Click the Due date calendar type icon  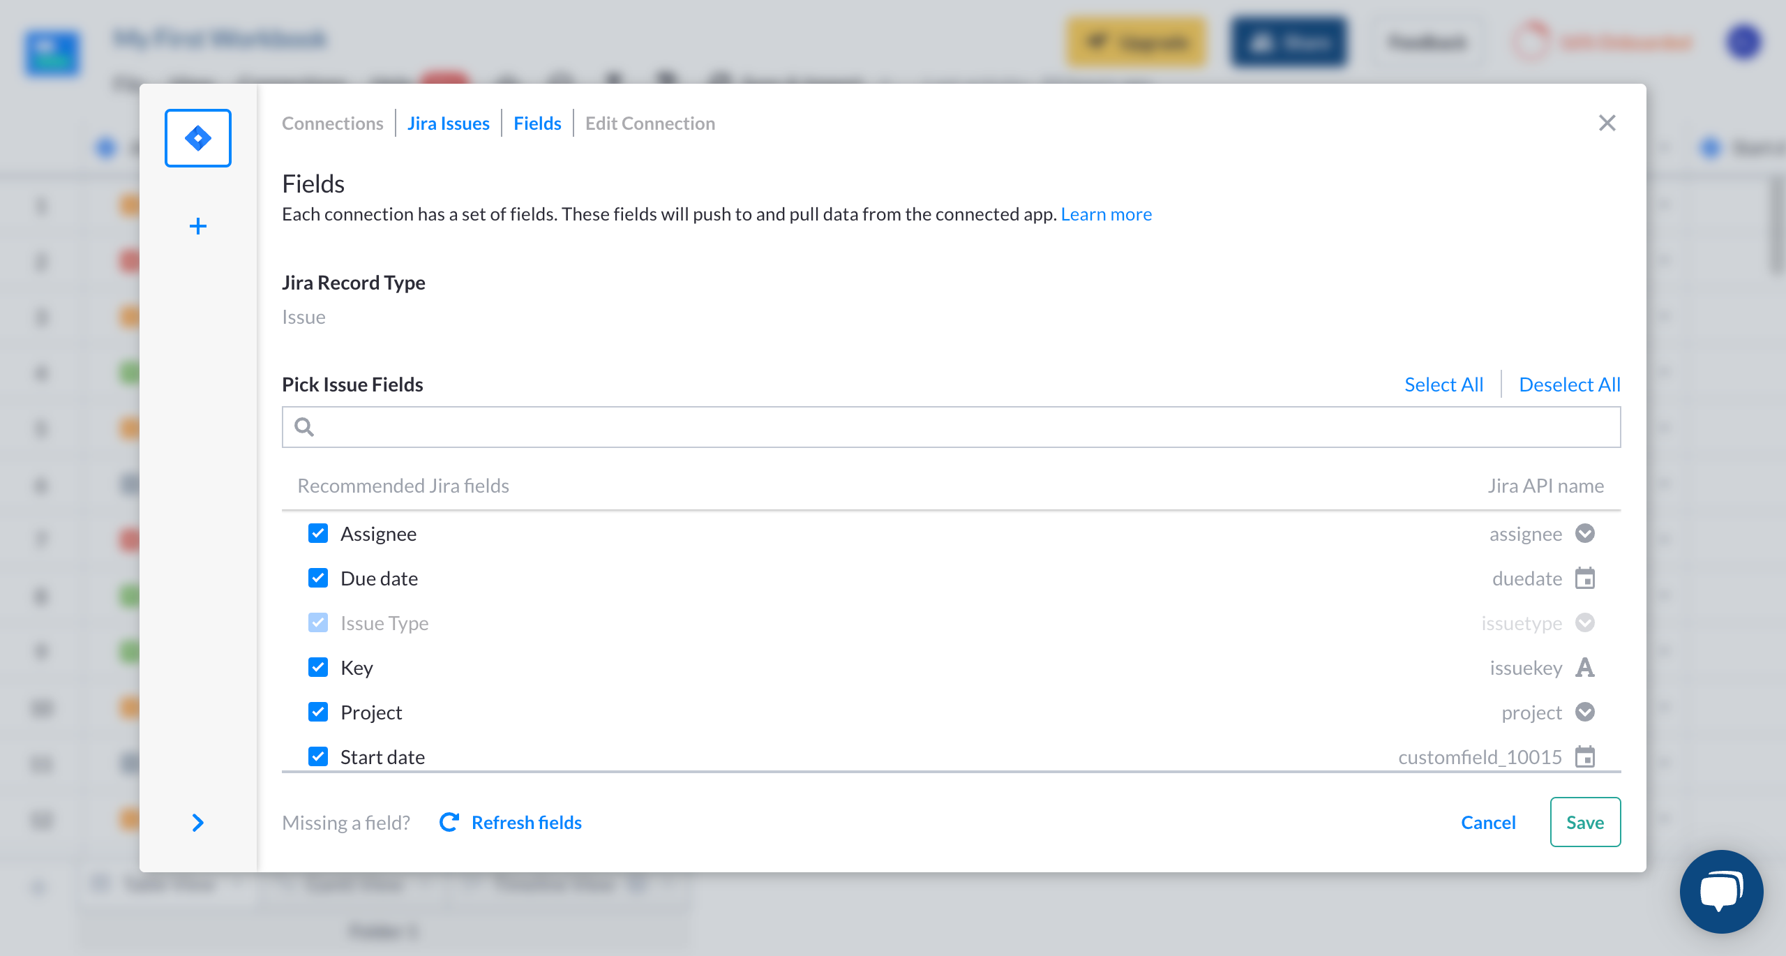point(1585,578)
